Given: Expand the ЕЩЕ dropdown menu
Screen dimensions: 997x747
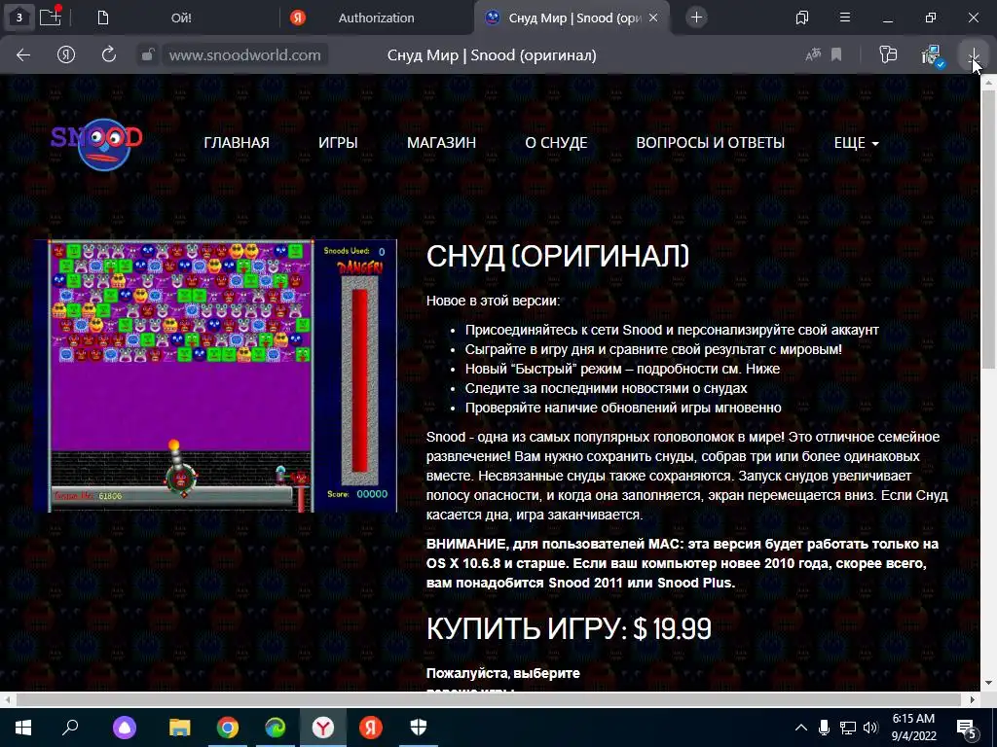Looking at the screenshot, I should tap(857, 143).
